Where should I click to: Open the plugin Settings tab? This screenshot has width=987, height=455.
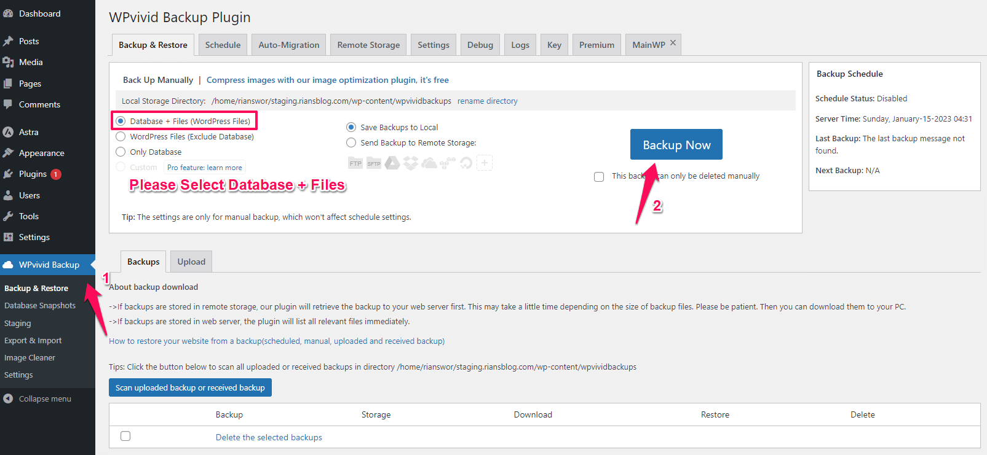[434, 45]
